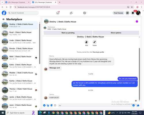The image size is (144, 115).
Task: Open the Groups icon in top navigation
Action: (85, 13)
